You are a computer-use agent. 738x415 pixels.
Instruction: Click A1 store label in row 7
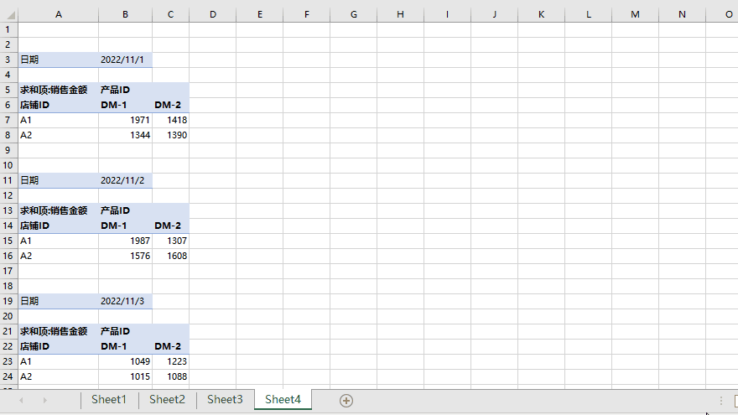pos(59,120)
